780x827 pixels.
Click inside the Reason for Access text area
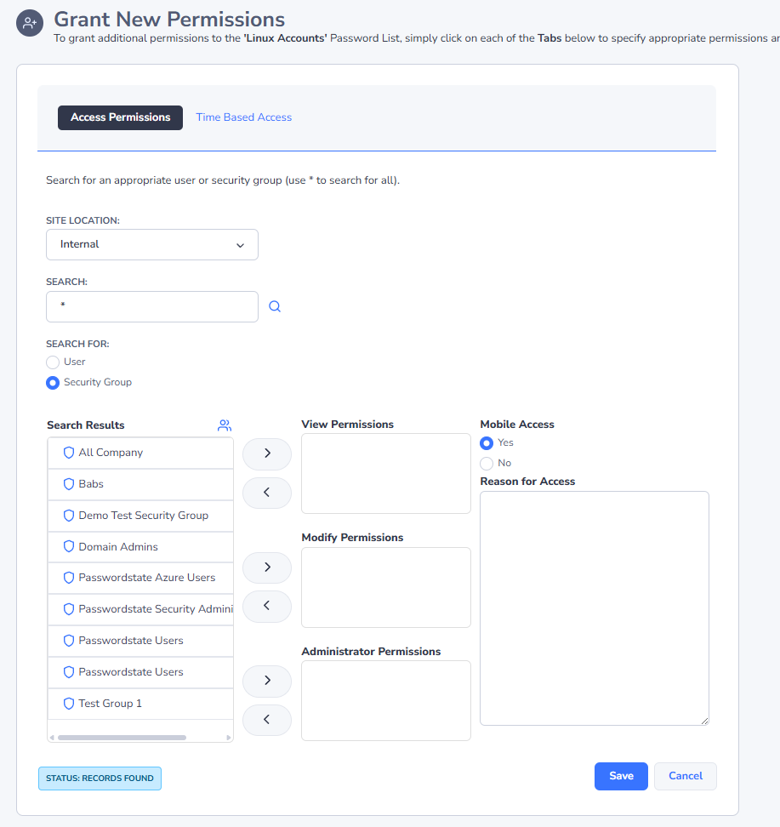click(x=594, y=607)
